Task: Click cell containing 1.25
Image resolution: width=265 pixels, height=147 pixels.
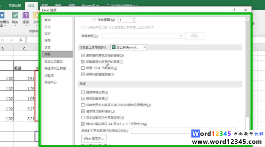Action: (24, 86)
